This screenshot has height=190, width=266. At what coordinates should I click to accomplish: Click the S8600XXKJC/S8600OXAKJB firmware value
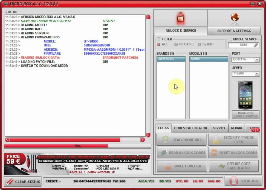tap(104, 54)
